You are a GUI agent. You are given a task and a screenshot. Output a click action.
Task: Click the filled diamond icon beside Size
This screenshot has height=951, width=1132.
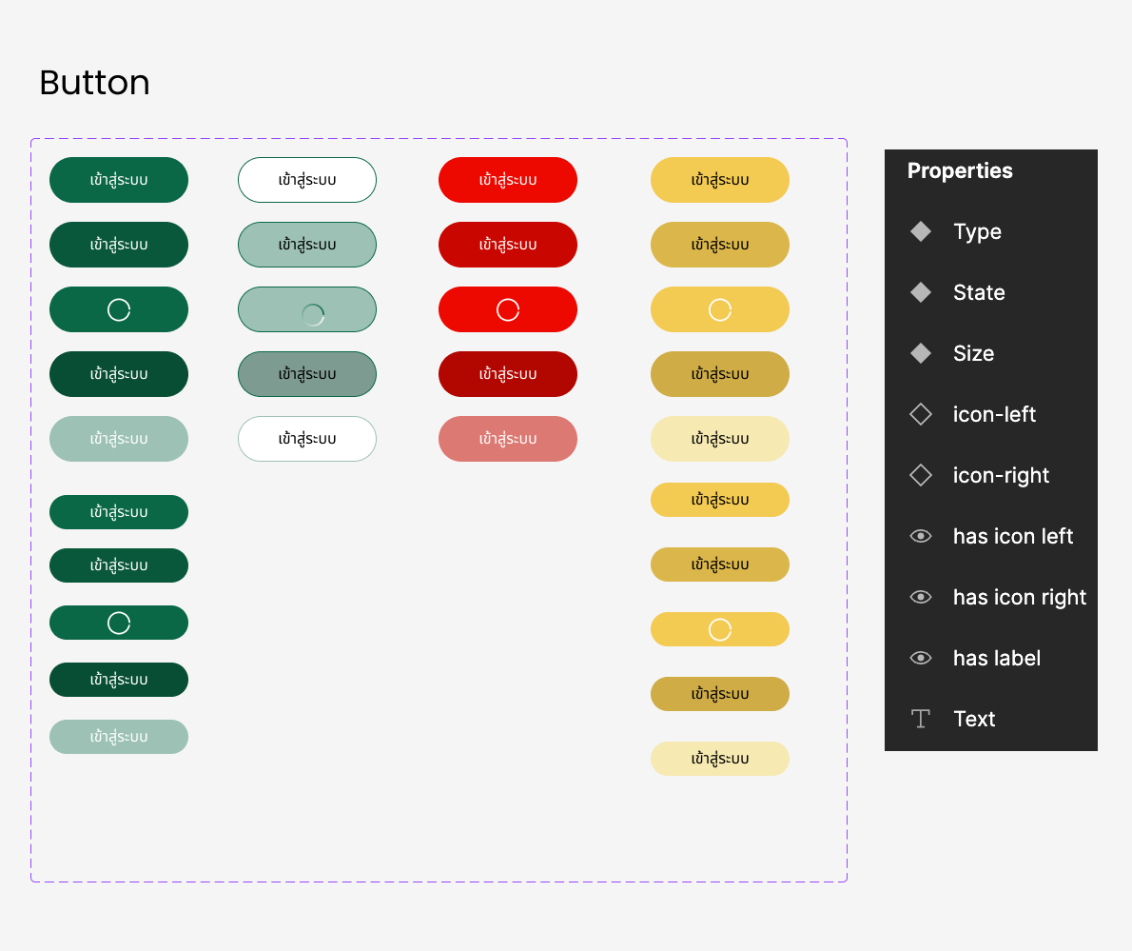coord(920,353)
